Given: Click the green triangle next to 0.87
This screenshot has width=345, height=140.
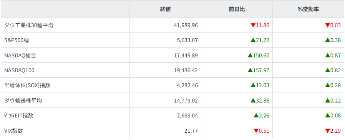Looking at the screenshot, I should 327,55.
